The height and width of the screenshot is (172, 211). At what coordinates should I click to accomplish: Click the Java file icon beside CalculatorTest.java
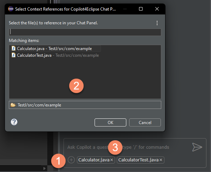click(13, 55)
